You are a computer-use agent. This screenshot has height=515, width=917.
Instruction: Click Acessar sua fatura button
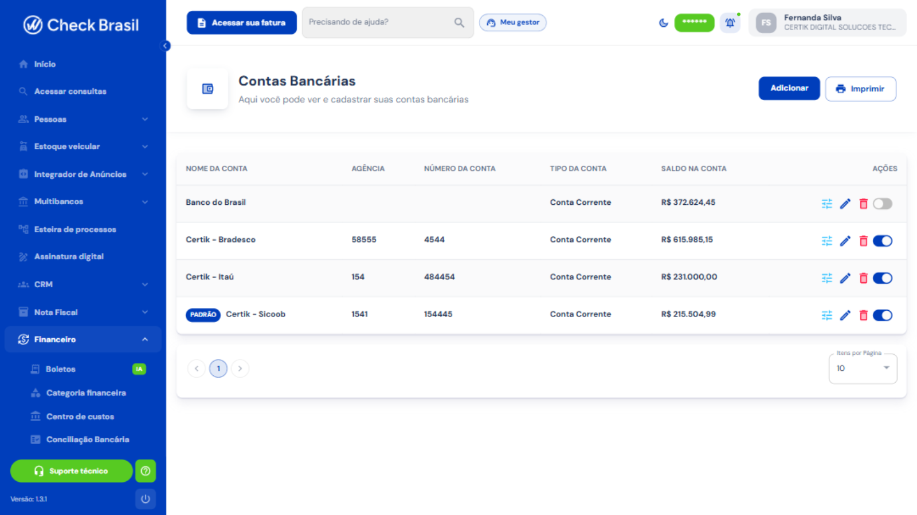(x=241, y=23)
